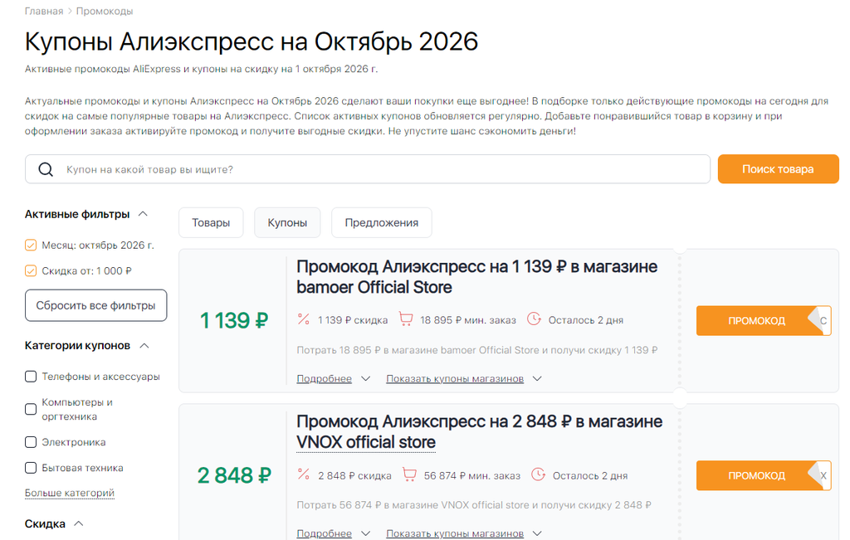The width and height of the screenshot is (850, 540).
Task: Collapse the Категории купонов section
Action: point(144,346)
